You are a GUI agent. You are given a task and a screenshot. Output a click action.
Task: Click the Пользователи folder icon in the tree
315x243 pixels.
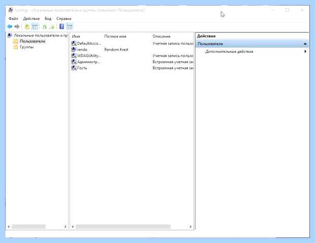(x=15, y=41)
